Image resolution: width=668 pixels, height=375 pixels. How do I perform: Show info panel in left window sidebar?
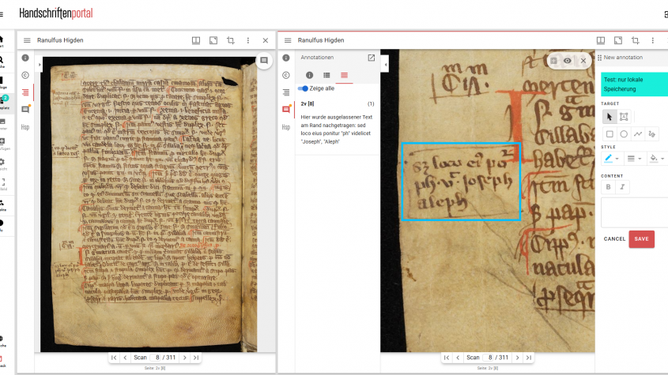[x=25, y=58]
